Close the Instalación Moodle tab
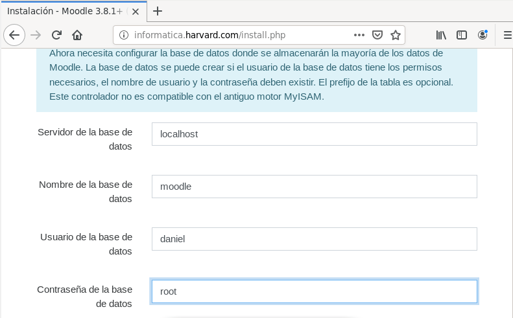513x318 pixels. pos(136,11)
